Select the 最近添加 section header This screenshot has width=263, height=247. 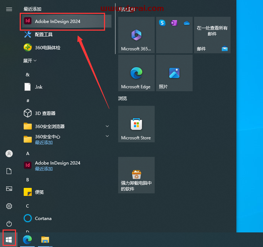32,9
